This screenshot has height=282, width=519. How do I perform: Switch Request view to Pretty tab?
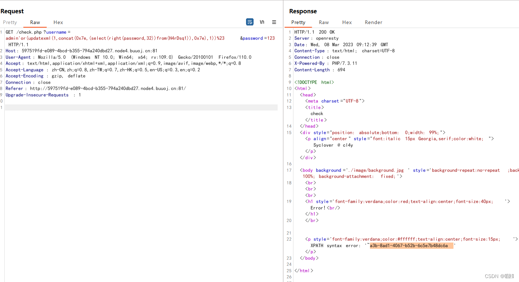pos(10,22)
